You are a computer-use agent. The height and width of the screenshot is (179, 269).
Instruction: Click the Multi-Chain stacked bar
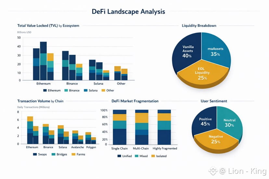click(142, 127)
